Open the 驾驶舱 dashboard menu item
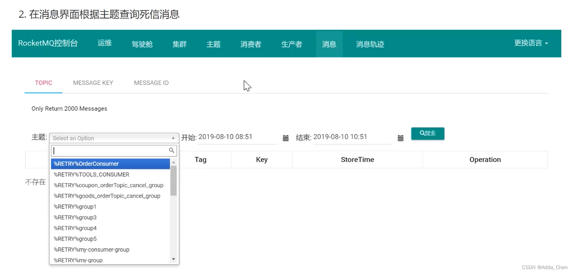Viewport: 573px width, 273px height. pyautogui.click(x=142, y=44)
